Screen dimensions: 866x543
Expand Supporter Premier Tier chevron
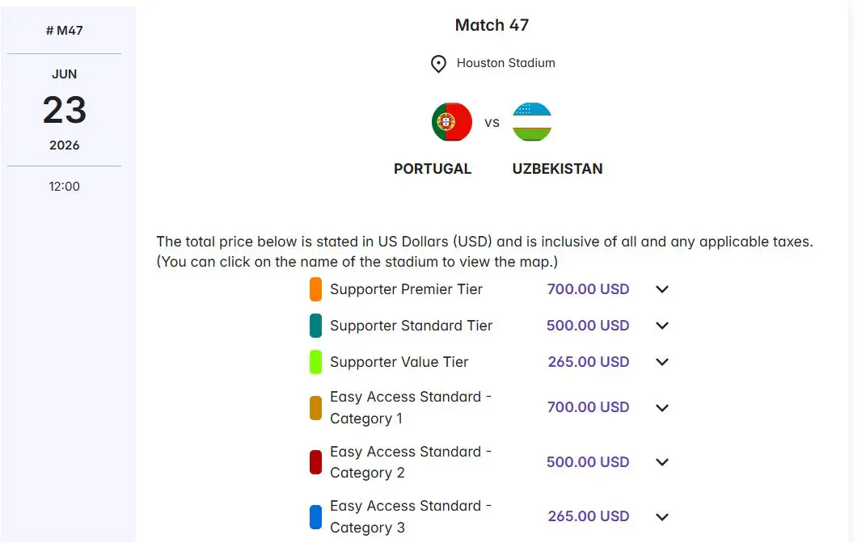(x=662, y=289)
